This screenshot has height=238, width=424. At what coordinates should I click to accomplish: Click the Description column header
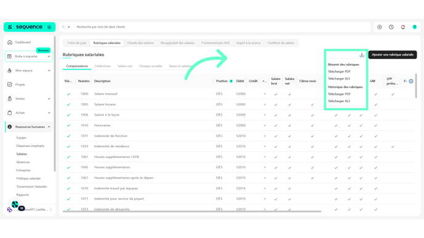tap(102, 81)
